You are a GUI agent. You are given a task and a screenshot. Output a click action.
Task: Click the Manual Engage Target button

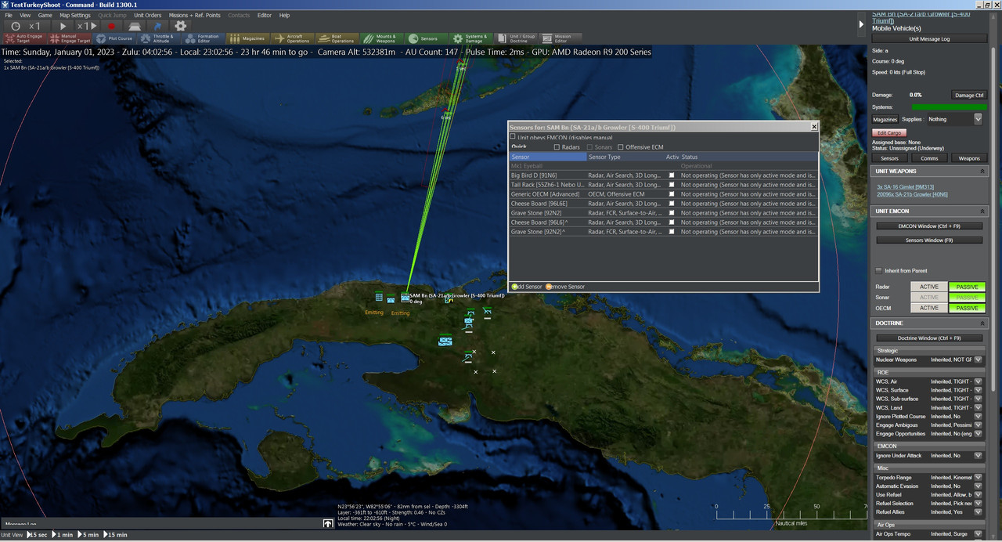tap(70, 38)
